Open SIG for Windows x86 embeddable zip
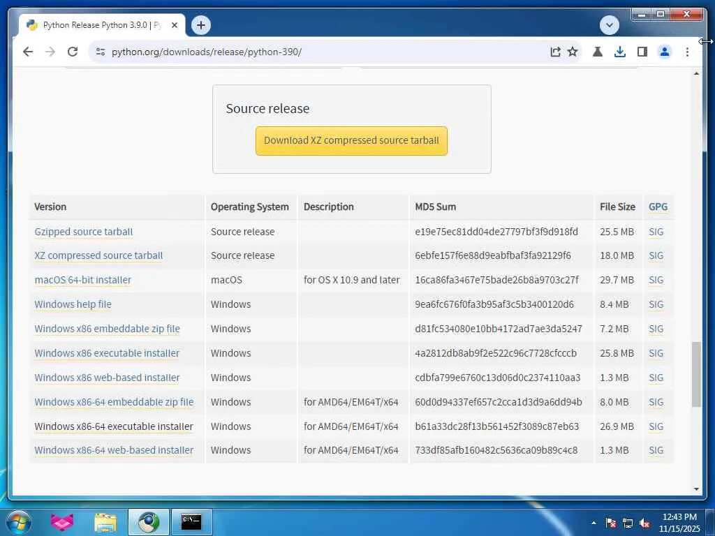 [656, 329]
